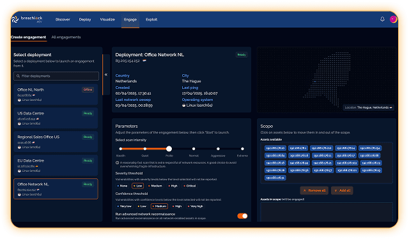Screen dimensions: 409x239
Task: Toggle advanced network reconnaissance switch
Action: click(242, 216)
